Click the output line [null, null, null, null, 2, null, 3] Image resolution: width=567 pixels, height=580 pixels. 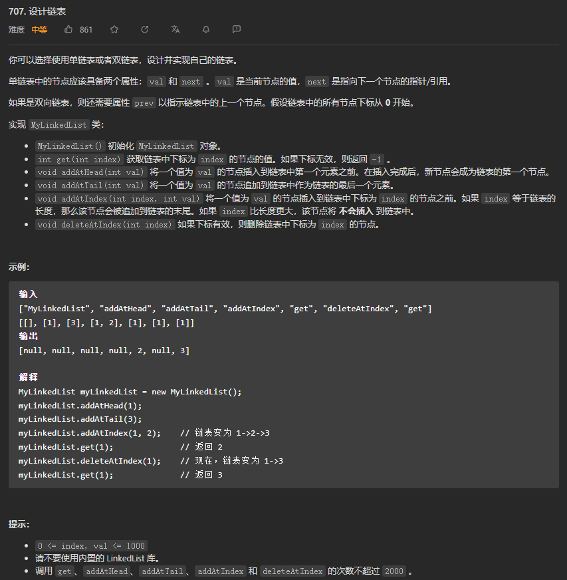click(x=104, y=351)
